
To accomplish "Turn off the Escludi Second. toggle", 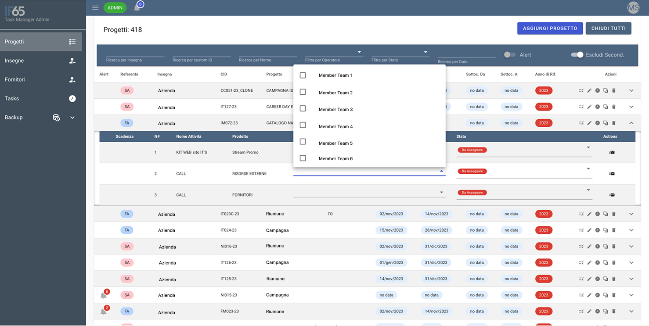I will [x=577, y=55].
